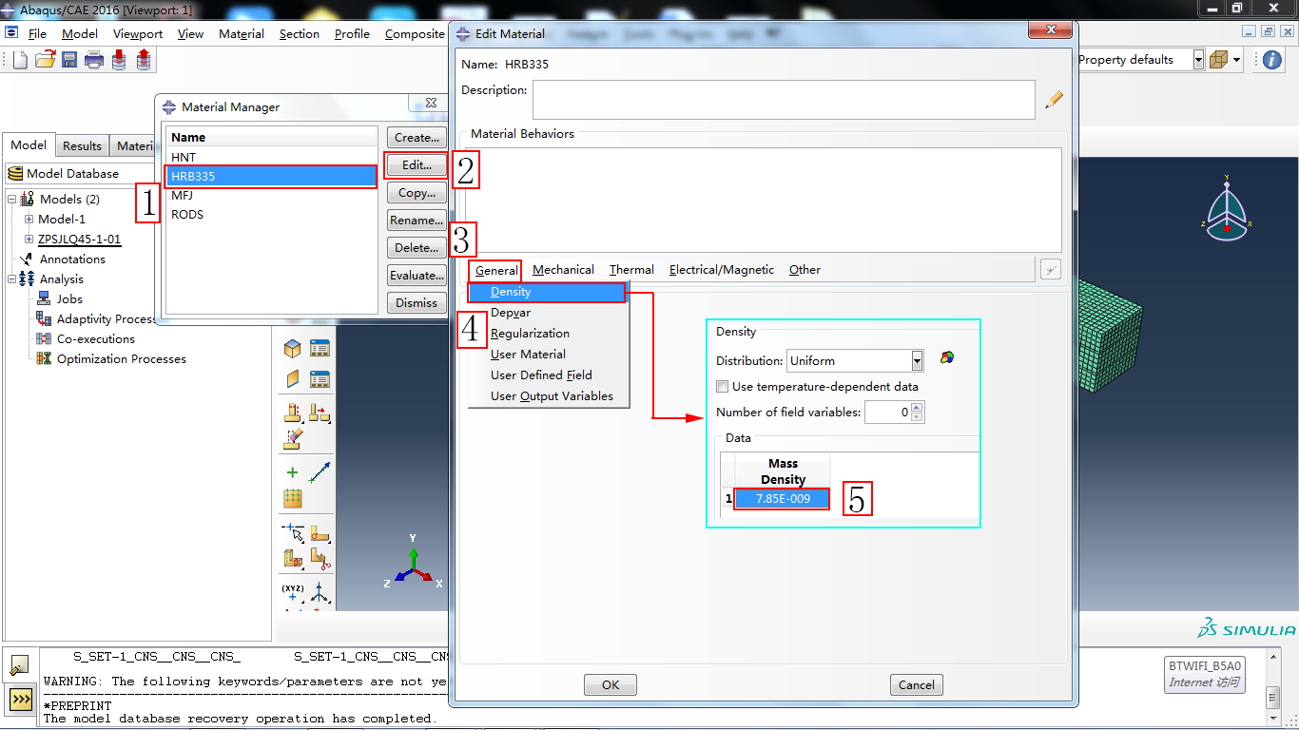Select the Jobs item in the model tree

click(69, 299)
